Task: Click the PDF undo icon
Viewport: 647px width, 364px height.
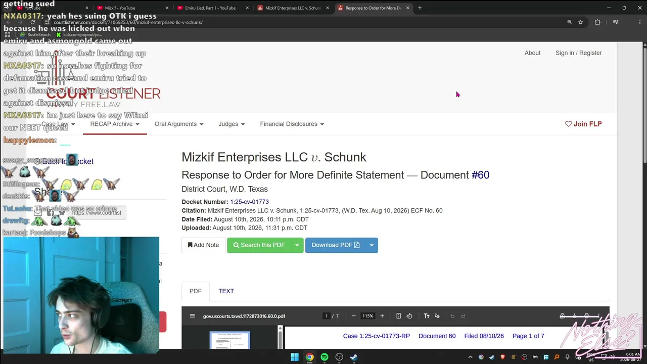Action: point(452,316)
